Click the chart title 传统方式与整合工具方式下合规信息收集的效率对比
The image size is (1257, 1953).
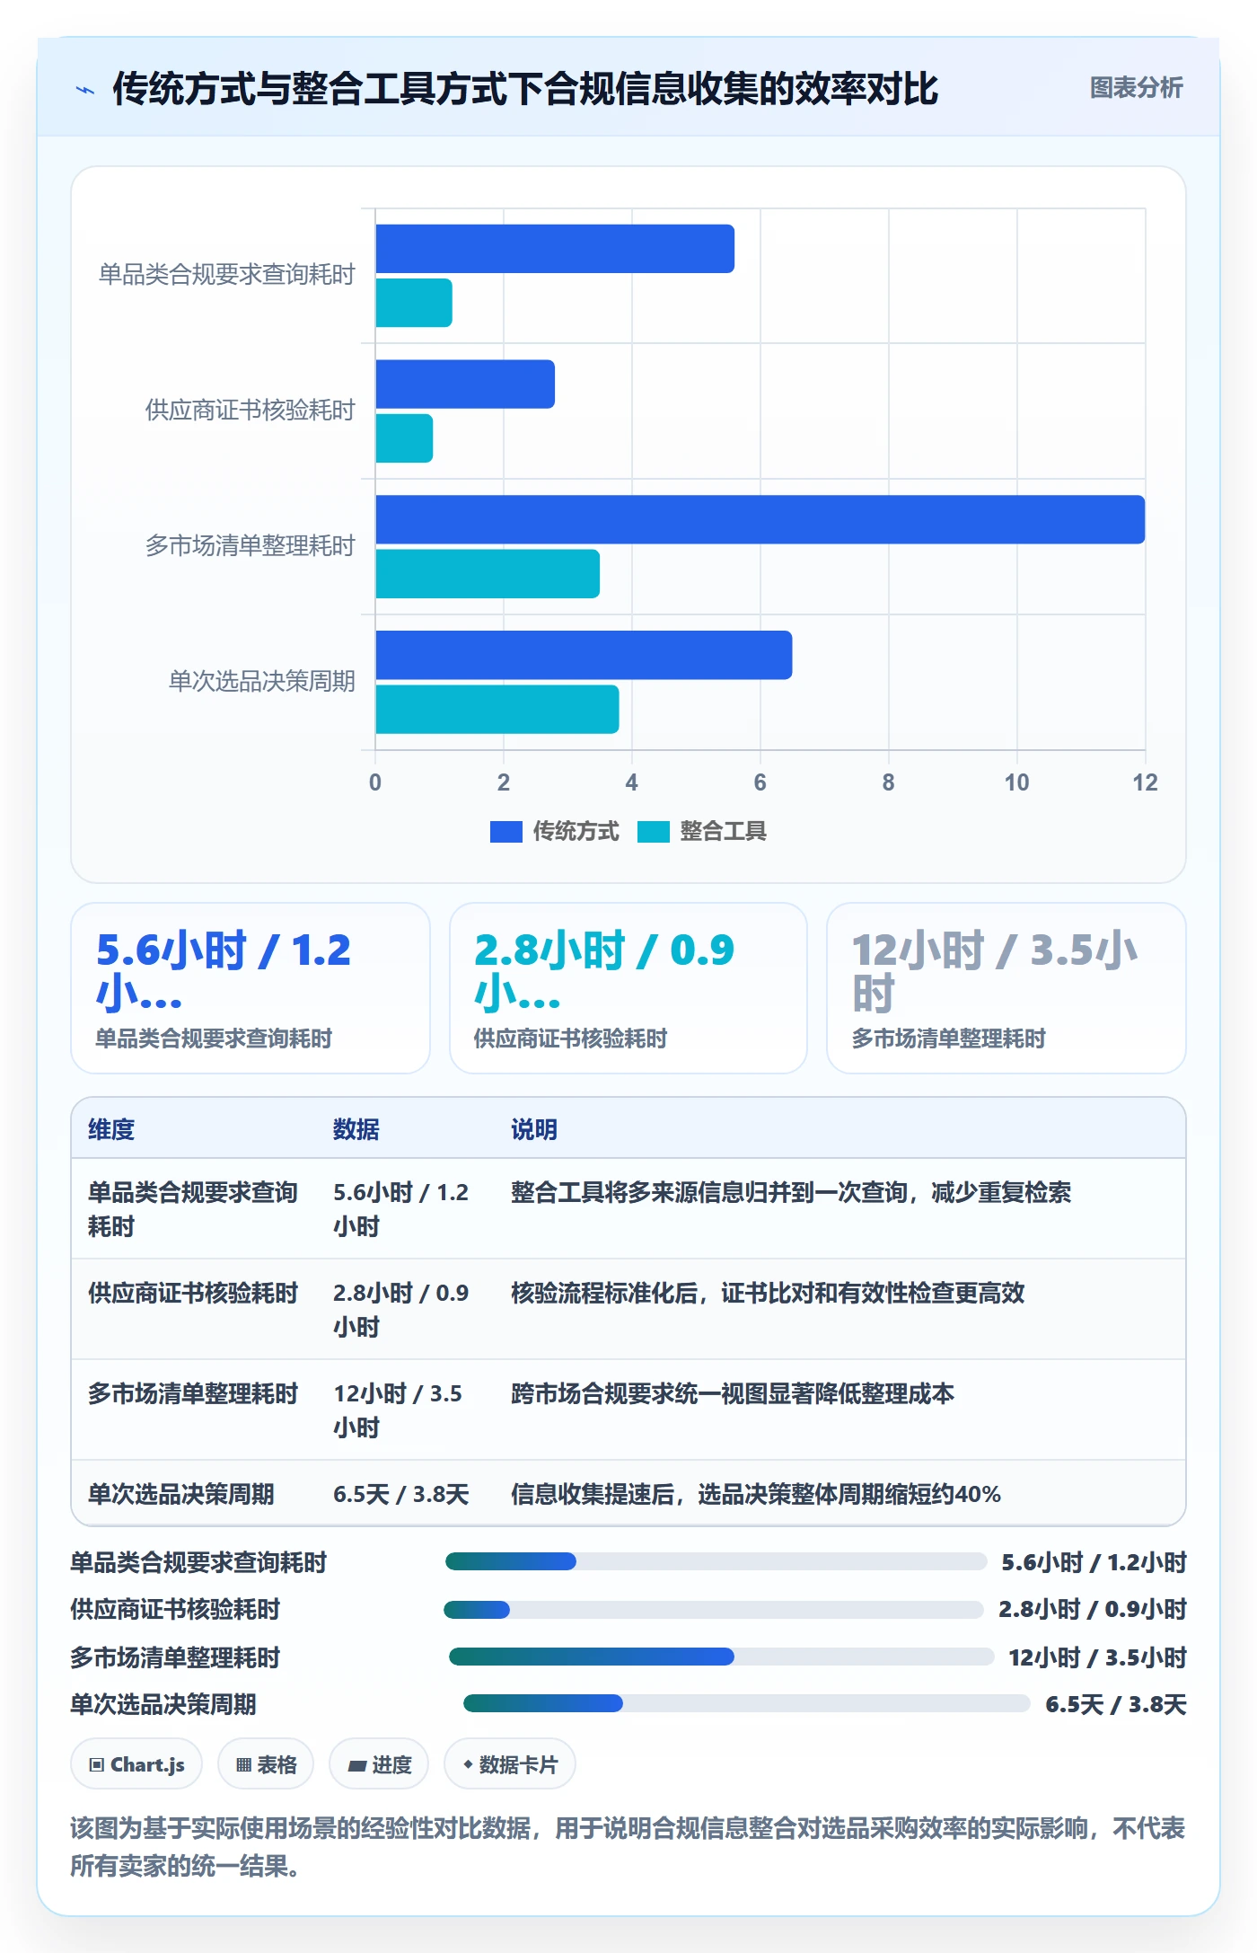click(x=525, y=89)
